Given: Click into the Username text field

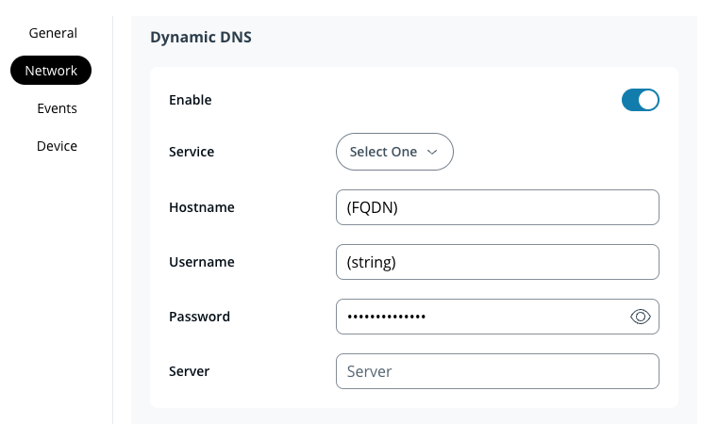Looking at the screenshot, I should click(496, 262).
